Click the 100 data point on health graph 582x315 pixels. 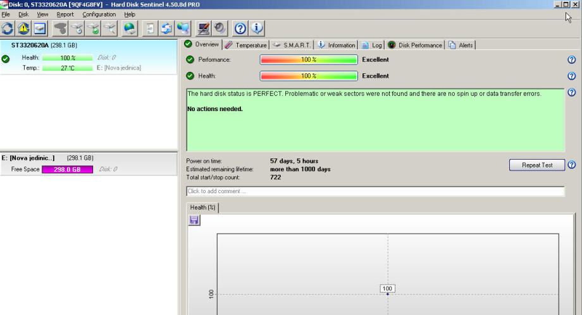coord(388,293)
